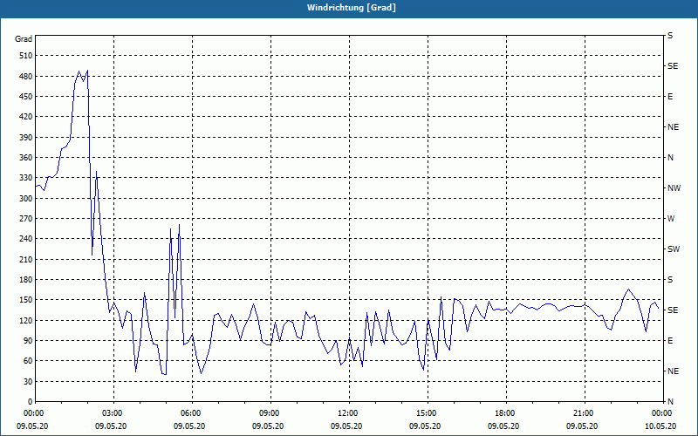The width and height of the screenshot is (698, 436).
Task: Click the Grad unit label on the left axis
Action: tap(24, 39)
